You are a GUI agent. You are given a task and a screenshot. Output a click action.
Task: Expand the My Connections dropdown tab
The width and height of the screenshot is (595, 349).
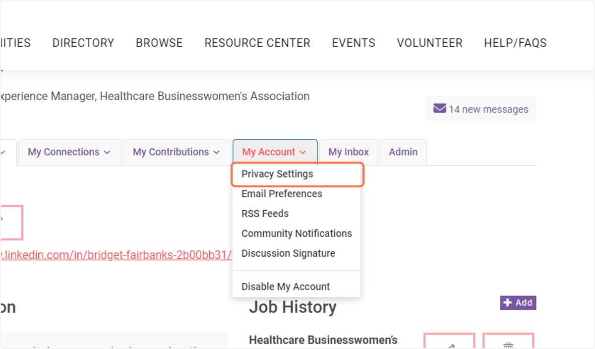click(x=69, y=152)
